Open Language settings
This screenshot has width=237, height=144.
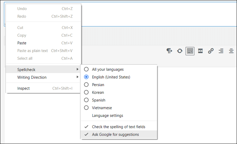pyautogui.click(x=107, y=115)
